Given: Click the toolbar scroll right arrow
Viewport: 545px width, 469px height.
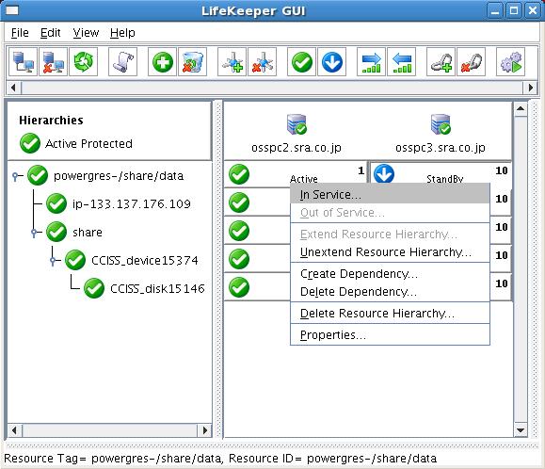Looking at the screenshot, I should [x=530, y=88].
